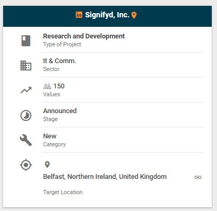217x211 pixels.
Task: Select the Signifyd, Inc. company title
Action: point(107,15)
